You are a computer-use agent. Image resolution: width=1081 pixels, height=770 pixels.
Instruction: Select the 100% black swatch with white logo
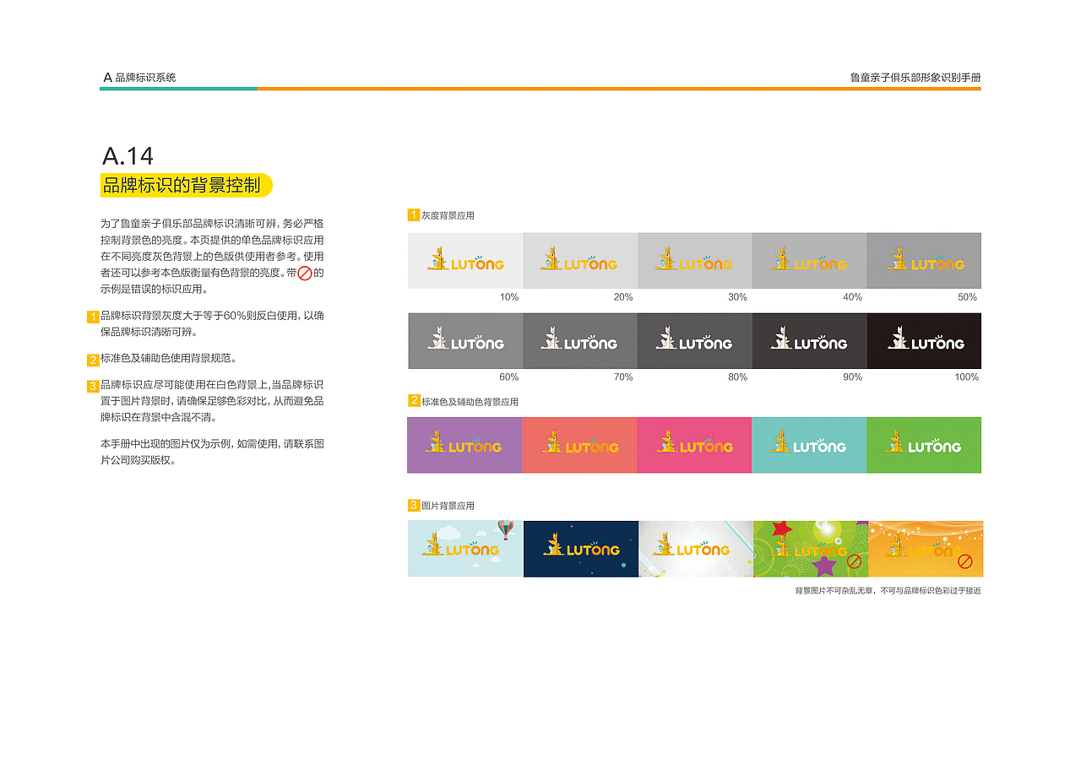(925, 341)
